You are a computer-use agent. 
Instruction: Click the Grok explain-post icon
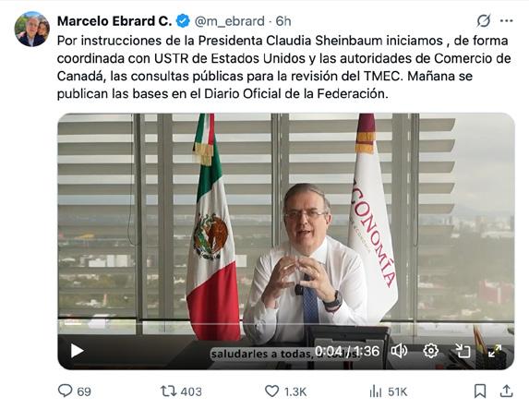pos(484,21)
